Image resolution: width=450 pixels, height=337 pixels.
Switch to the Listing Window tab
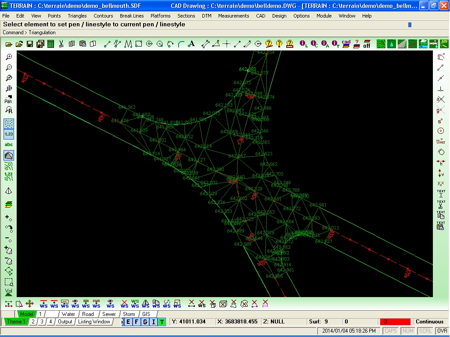[x=94, y=322]
